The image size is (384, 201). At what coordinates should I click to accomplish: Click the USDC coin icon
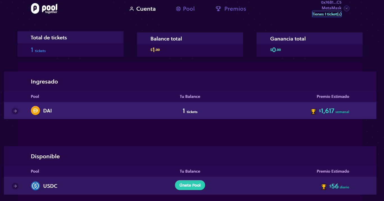pyautogui.click(x=35, y=186)
